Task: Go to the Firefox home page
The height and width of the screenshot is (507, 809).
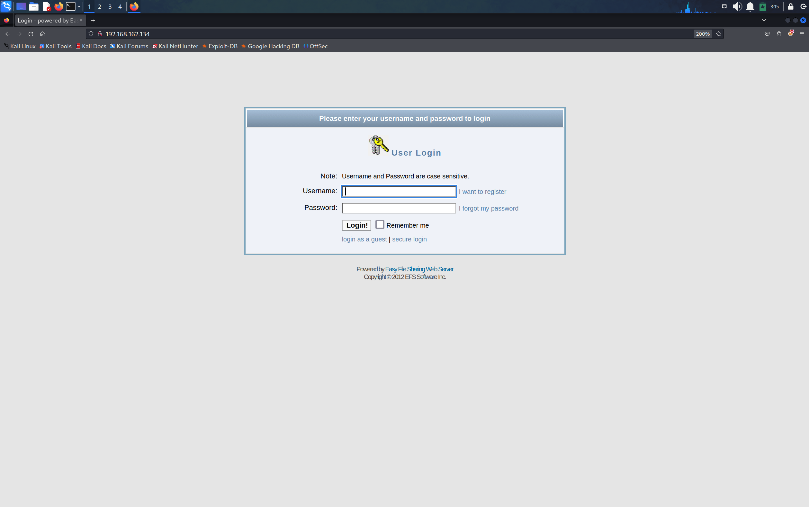Action: [x=42, y=34]
